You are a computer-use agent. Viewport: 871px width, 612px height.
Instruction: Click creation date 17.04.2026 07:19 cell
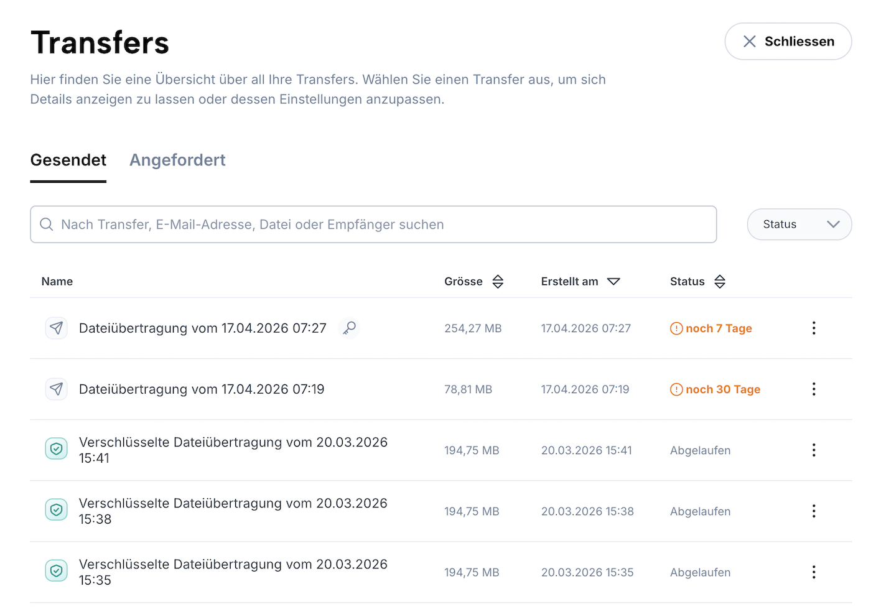click(585, 389)
